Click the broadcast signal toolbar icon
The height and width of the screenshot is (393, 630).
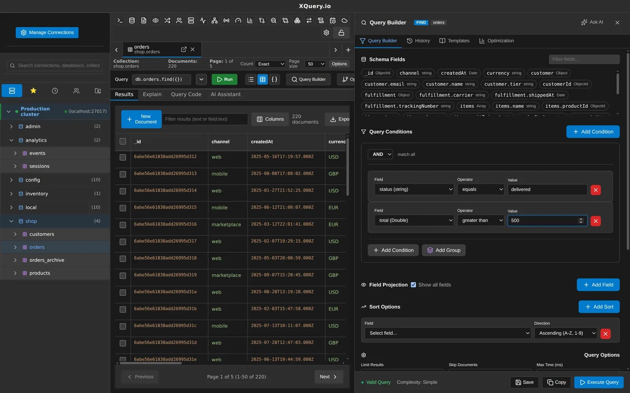(226, 20)
